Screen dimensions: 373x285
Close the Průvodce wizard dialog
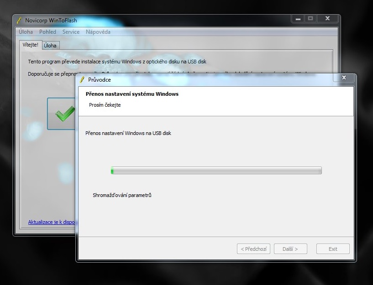344,78
